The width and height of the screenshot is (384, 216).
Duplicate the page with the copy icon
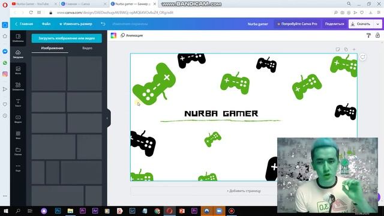coord(346,49)
